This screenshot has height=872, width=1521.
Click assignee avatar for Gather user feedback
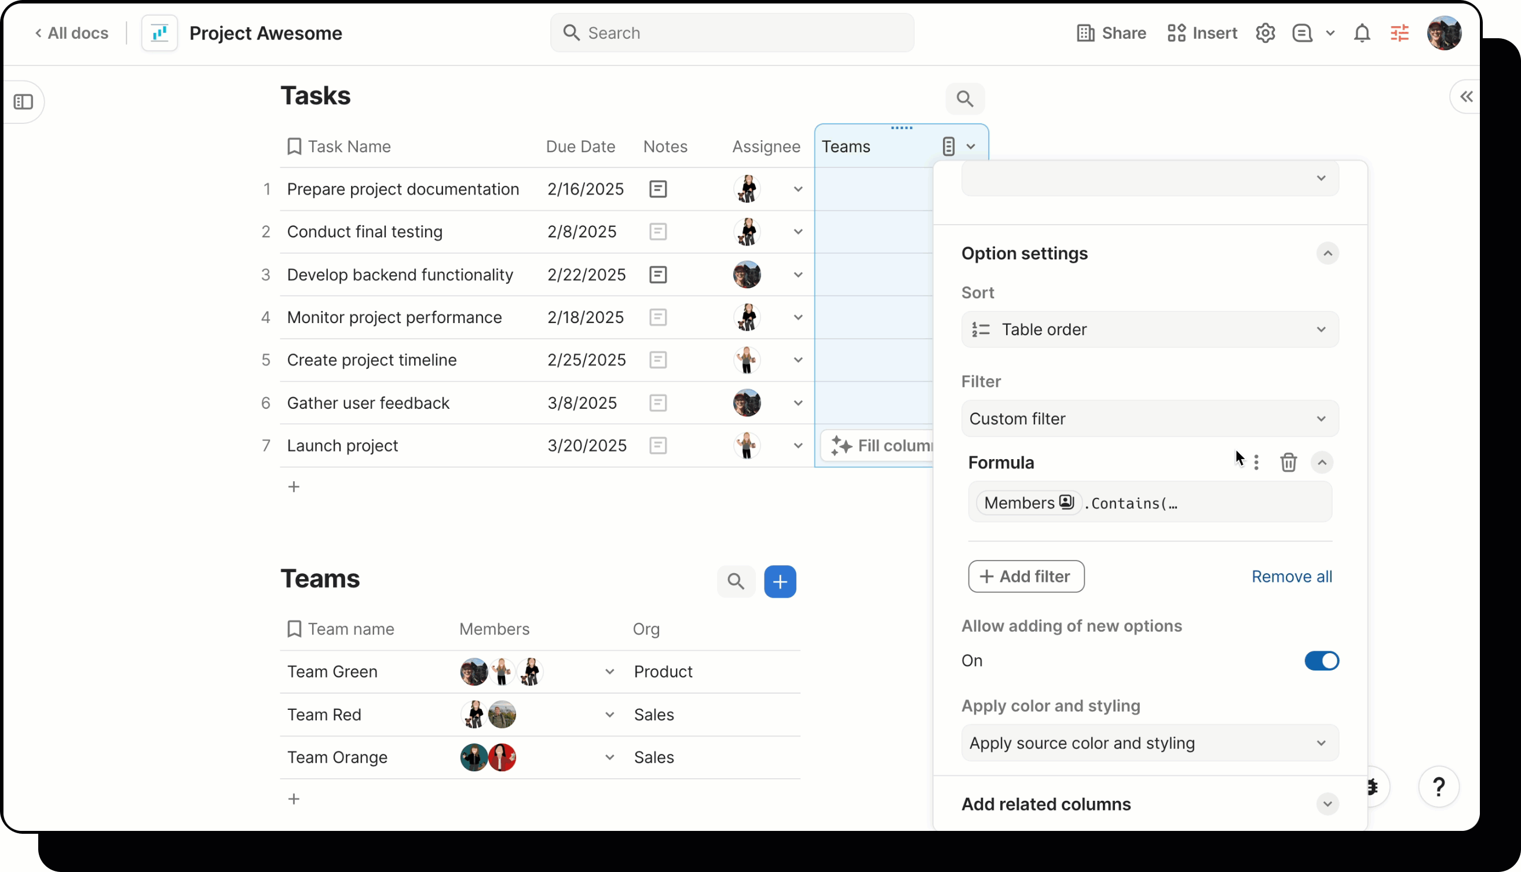tap(747, 403)
